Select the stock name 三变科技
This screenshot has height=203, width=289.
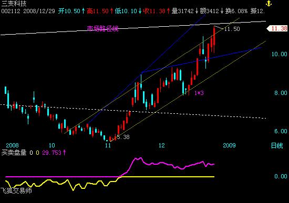pyautogui.click(x=14, y=4)
